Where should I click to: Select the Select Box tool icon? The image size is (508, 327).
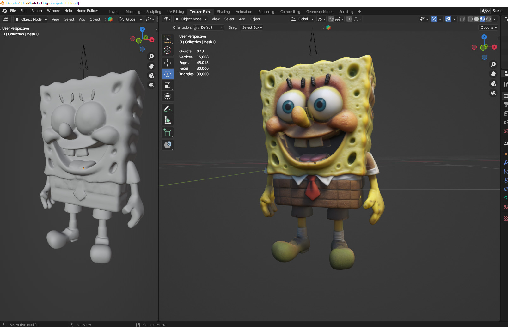click(168, 39)
